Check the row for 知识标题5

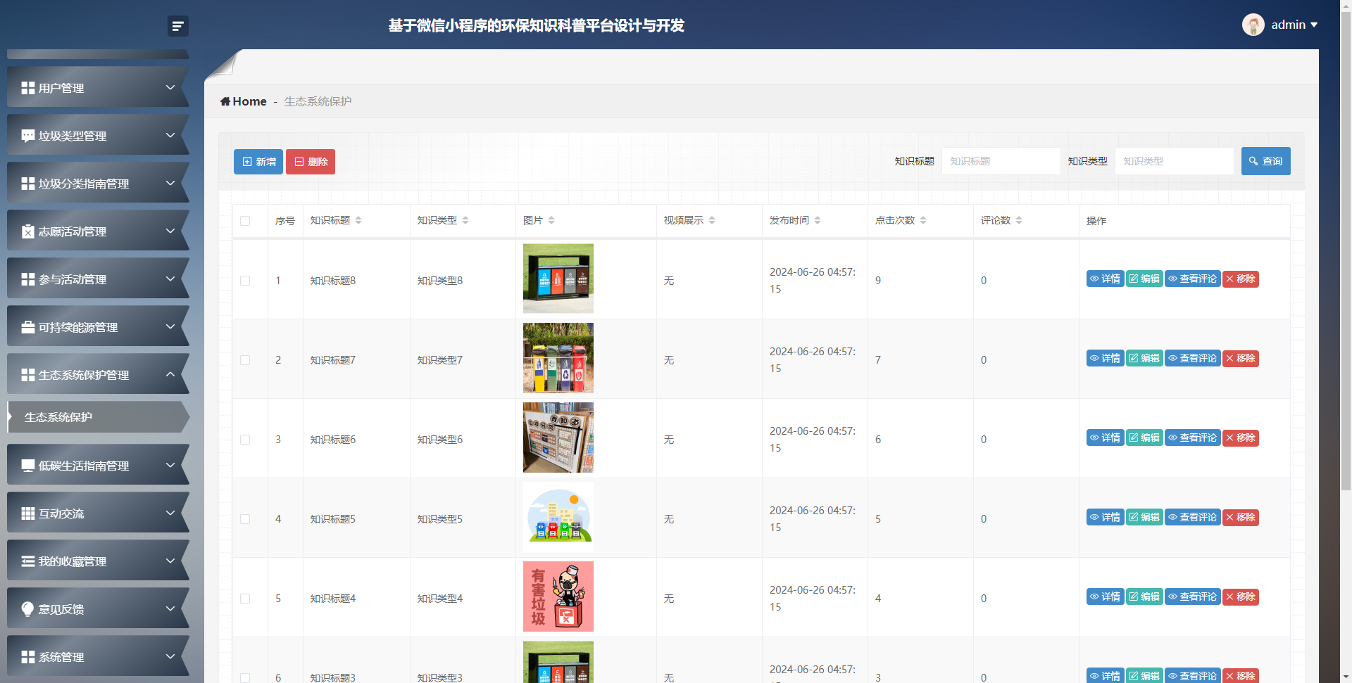click(245, 519)
